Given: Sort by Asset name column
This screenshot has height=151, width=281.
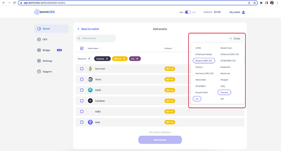Looking at the screenshot, I should pyautogui.click(x=94, y=48).
